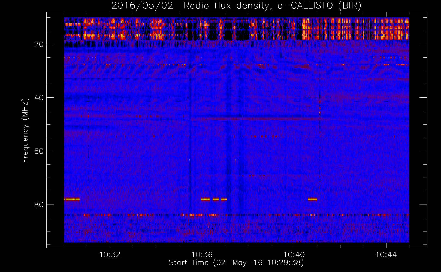Click the 20 MHz frequency tick label
The height and width of the screenshot is (272, 441).
coord(39,44)
